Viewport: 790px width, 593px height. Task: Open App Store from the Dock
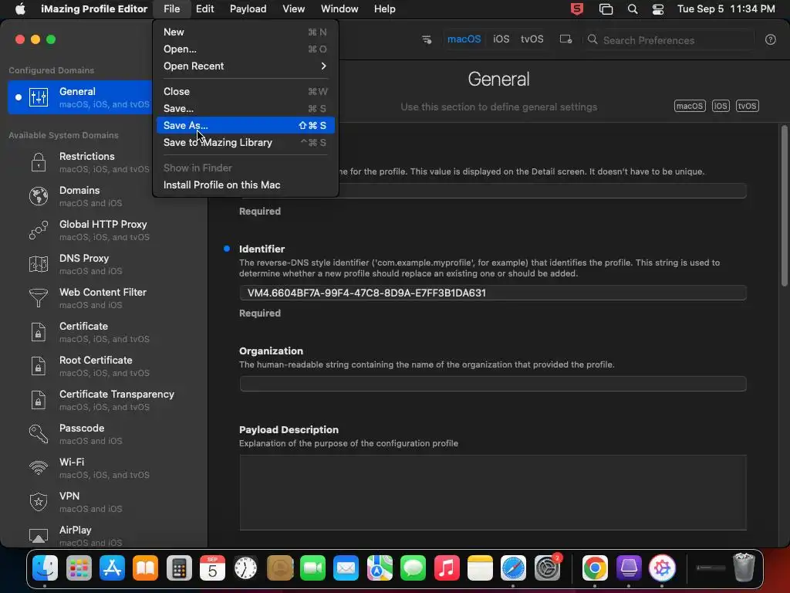coord(112,568)
